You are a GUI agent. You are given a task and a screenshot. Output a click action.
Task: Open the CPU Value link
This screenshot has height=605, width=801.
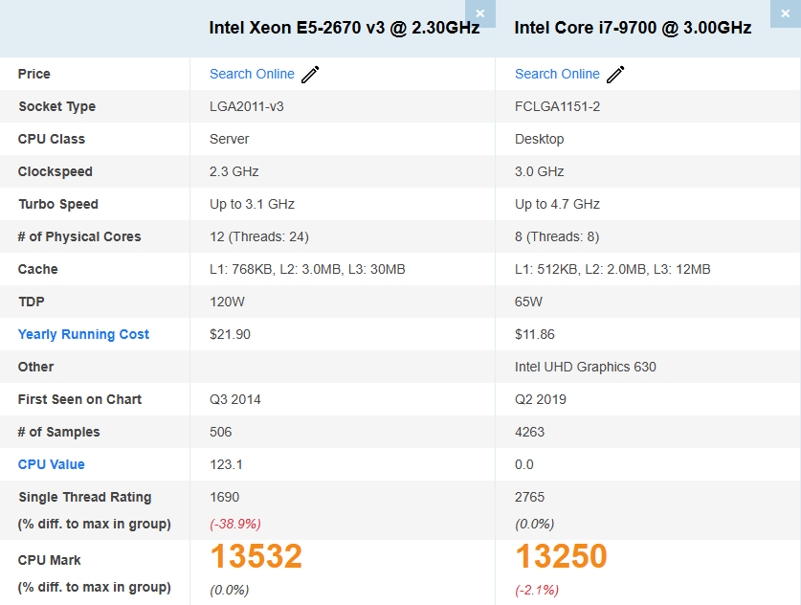(x=51, y=464)
